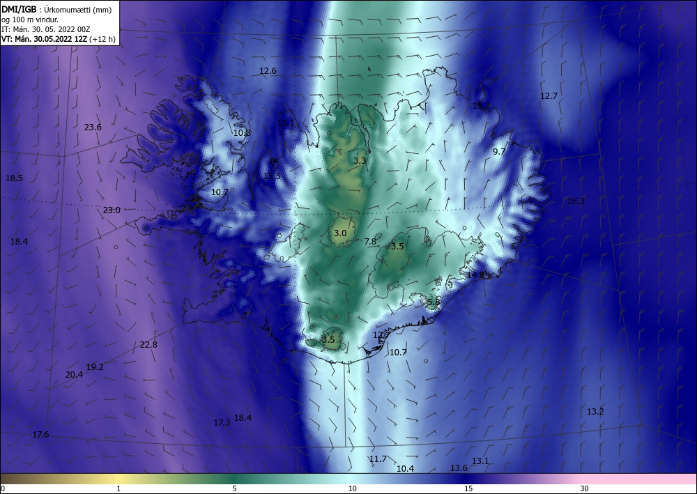
Task: Click the 23.6 value label
Action: (93, 128)
